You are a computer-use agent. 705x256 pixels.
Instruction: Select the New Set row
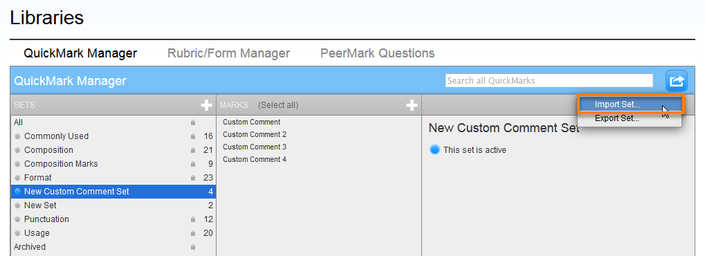(113, 205)
